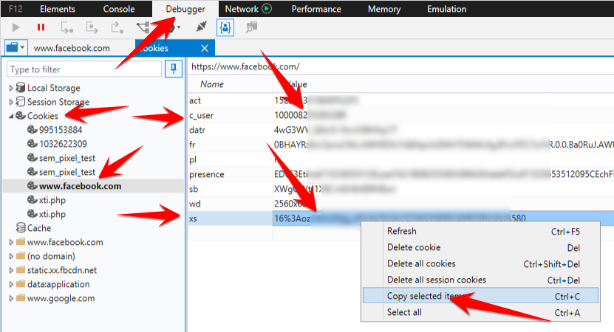Click the www.google.com folder icon
Screen dimensions: 614x332
[21, 298]
